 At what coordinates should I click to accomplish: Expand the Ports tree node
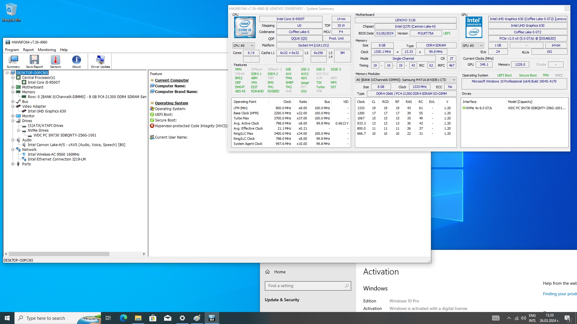(13, 164)
